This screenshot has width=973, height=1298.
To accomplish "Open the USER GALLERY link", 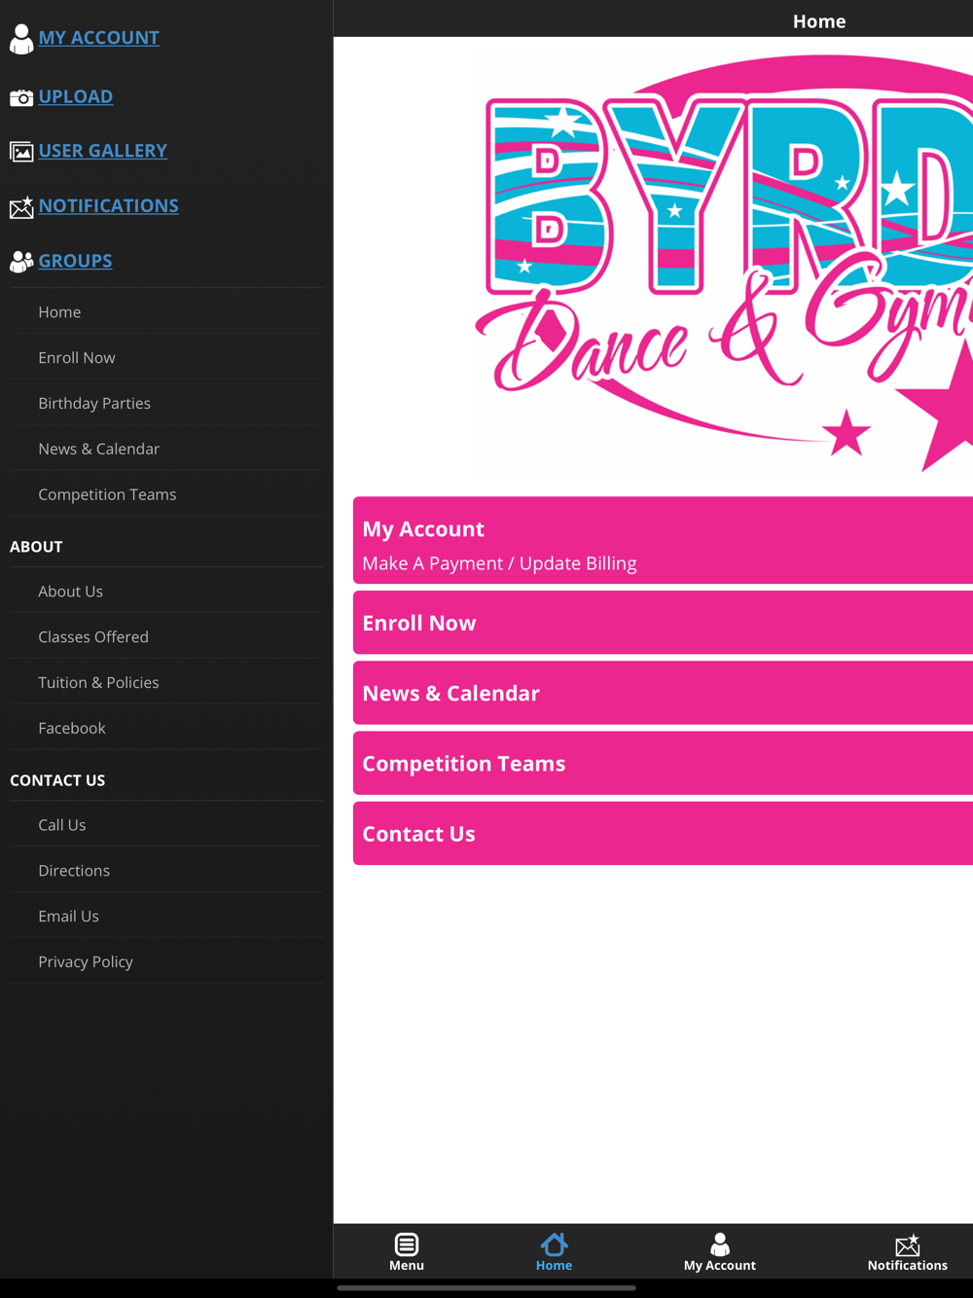I will [x=103, y=151].
